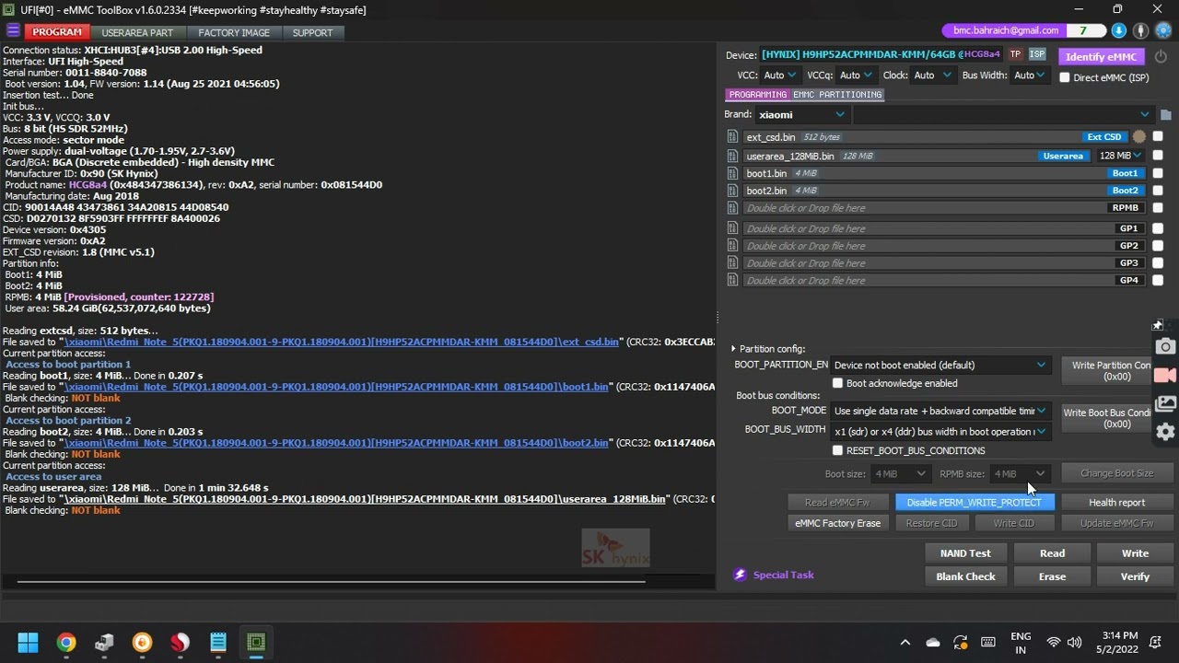Click the log panel horizontal scrollbar
Image resolution: width=1179 pixels, height=663 pixels.
[332, 581]
